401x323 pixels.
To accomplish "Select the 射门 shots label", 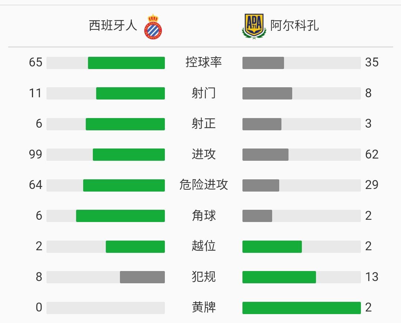I will [203, 93].
